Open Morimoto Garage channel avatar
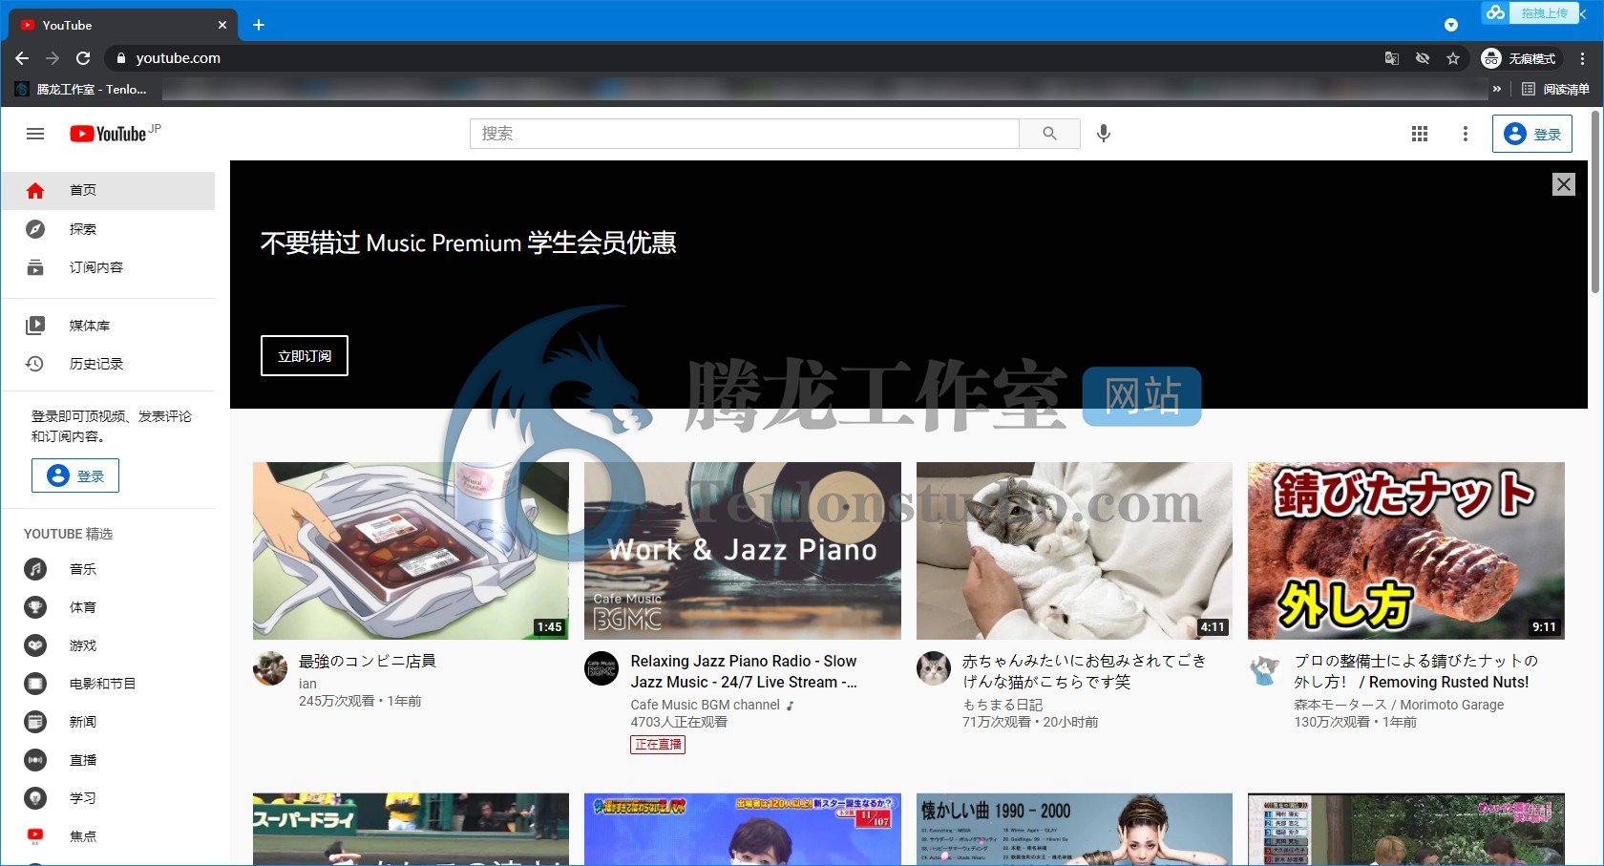This screenshot has height=866, width=1604. tap(1265, 668)
